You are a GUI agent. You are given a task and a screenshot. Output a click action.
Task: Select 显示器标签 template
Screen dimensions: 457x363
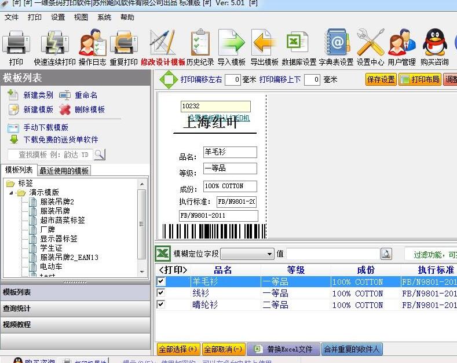point(59,239)
